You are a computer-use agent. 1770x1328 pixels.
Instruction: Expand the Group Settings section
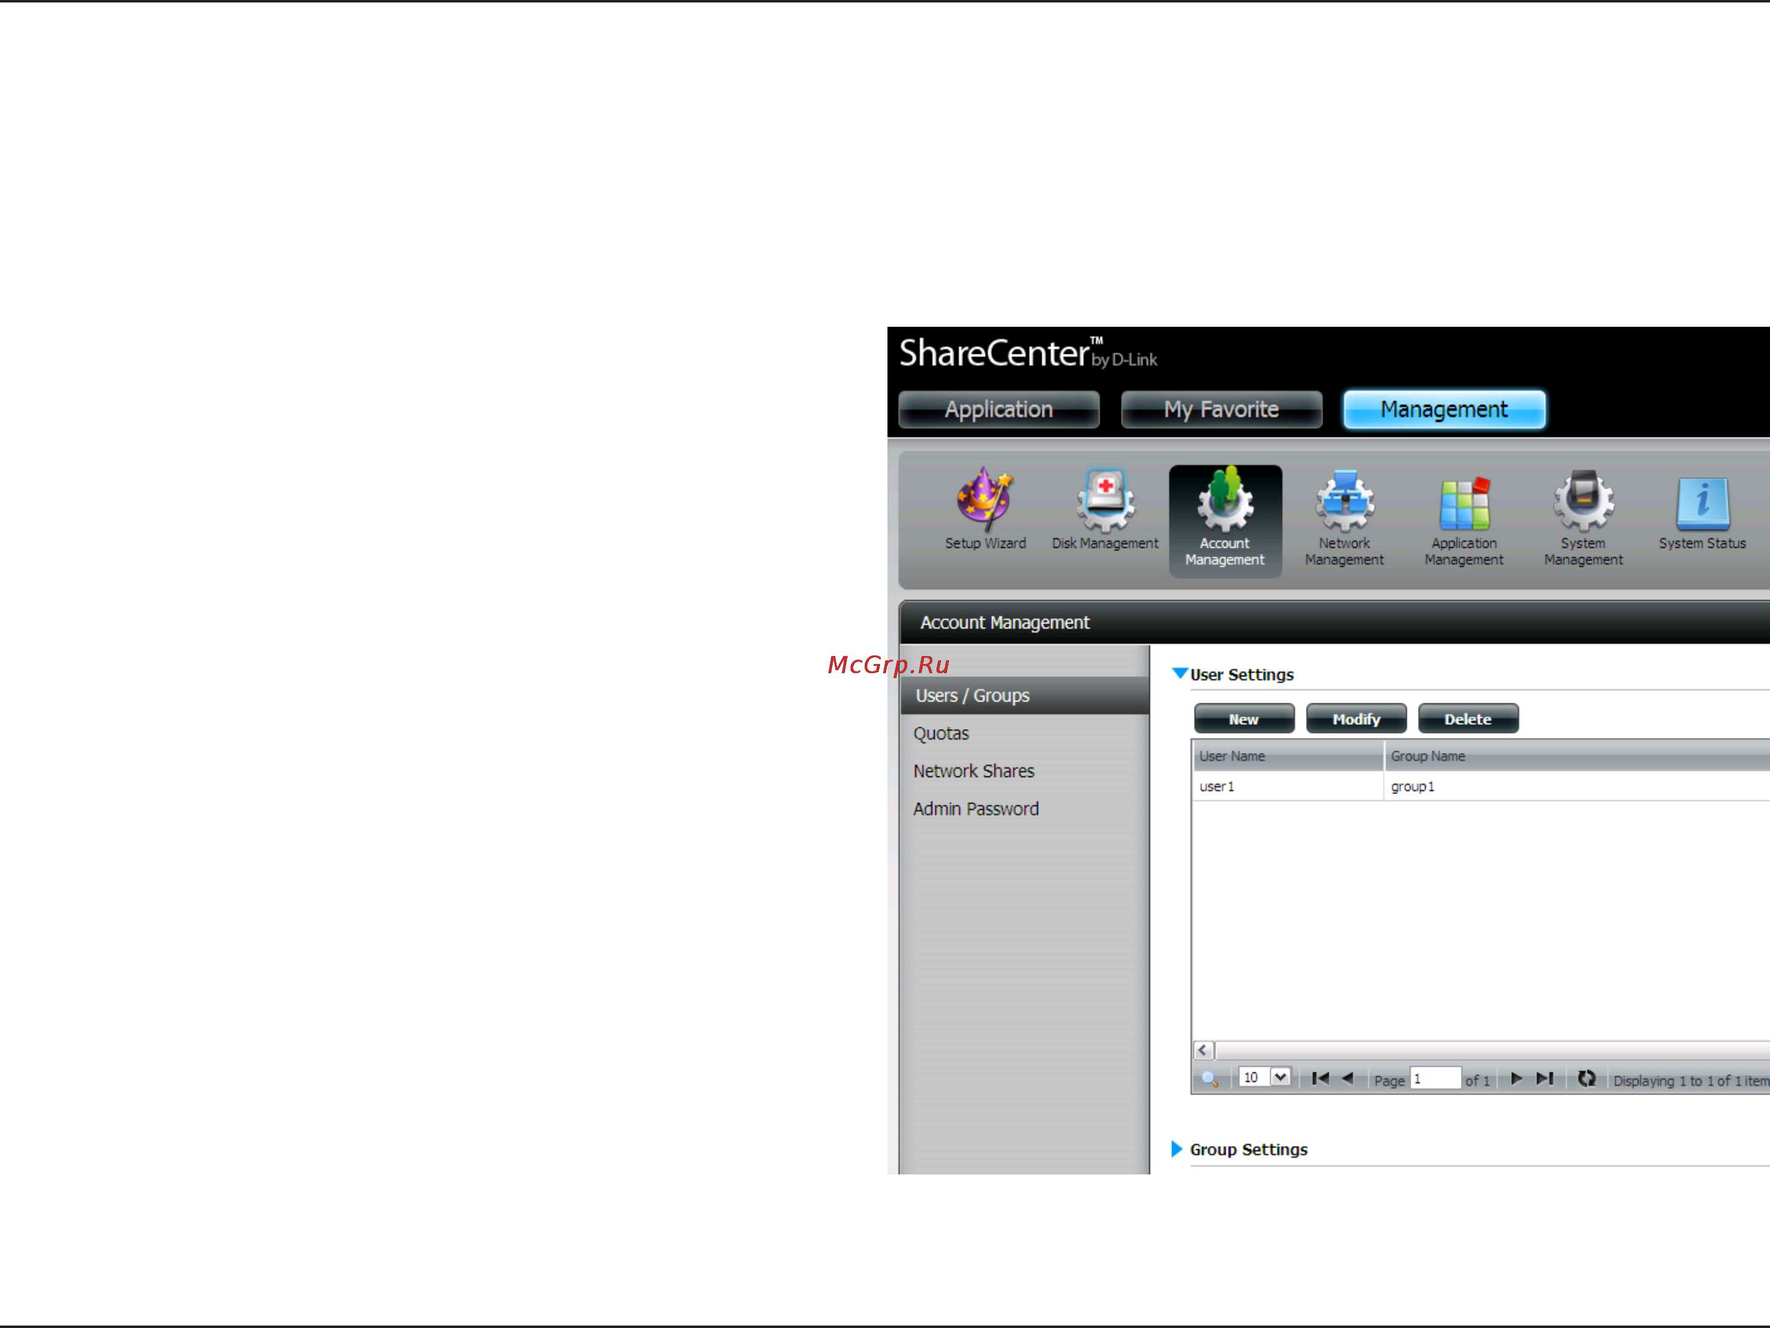(x=1177, y=1149)
